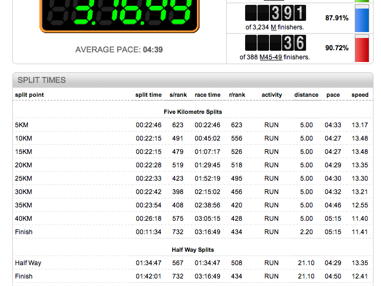Screen dimensions: 381x286
Task: Click the 87.91% percentage value
Action: 337,18
